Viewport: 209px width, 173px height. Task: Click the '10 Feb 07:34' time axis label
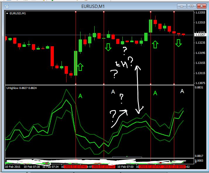click(x=50, y=167)
